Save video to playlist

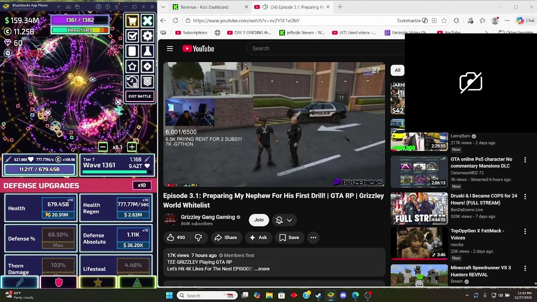pos(289,237)
